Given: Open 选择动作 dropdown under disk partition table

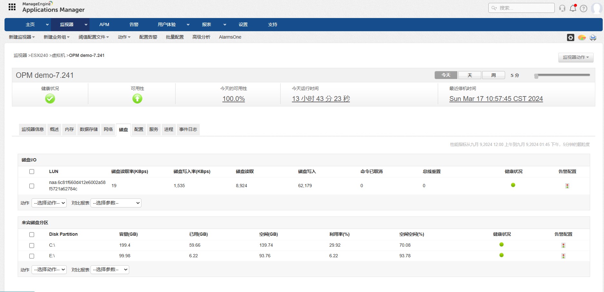Looking at the screenshot, I should (x=49, y=269).
